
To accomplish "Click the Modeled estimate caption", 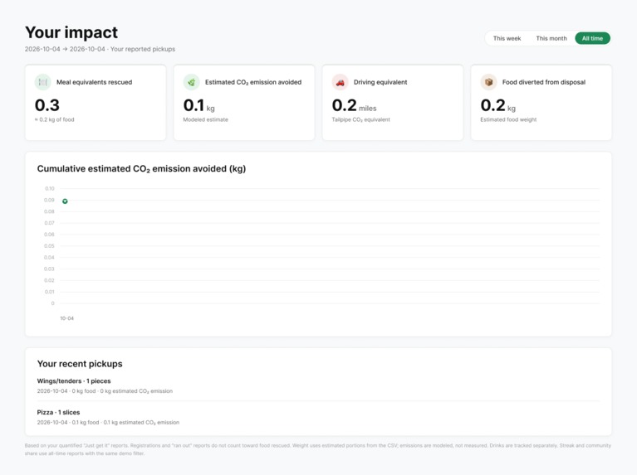I will [x=206, y=119].
